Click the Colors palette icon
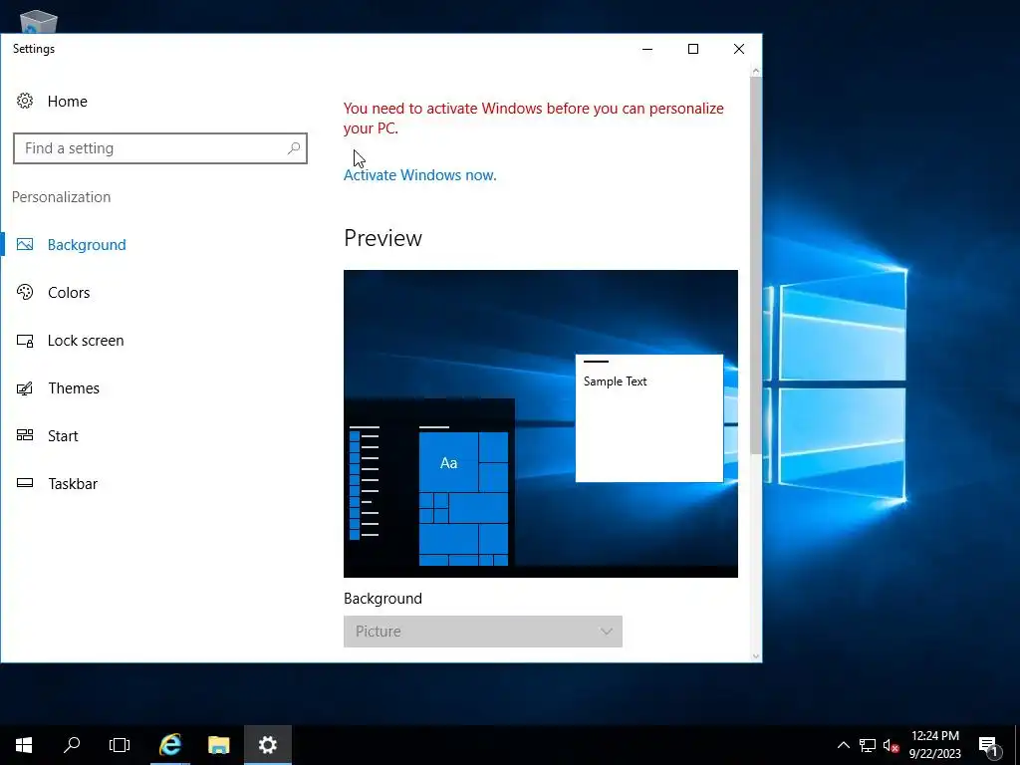The image size is (1020, 765). (x=25, y=292)
